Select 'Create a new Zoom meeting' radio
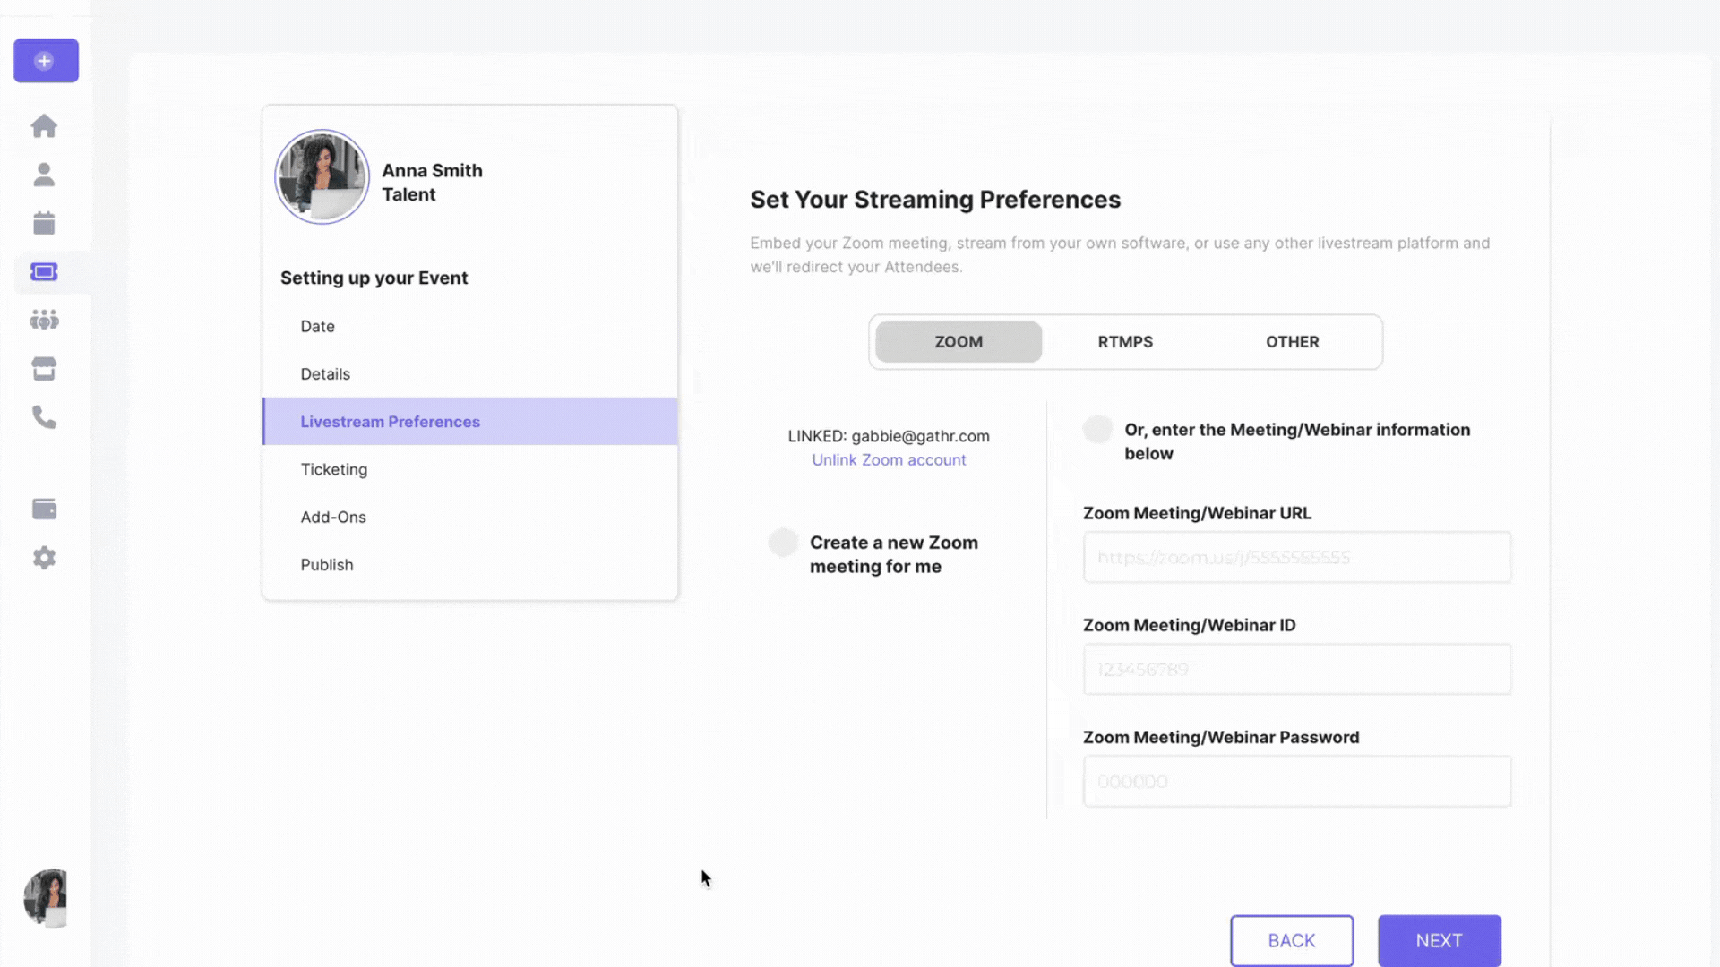The height and width of the screenshot is (967, 1720). pyautogui.click(x=783, y=543)
